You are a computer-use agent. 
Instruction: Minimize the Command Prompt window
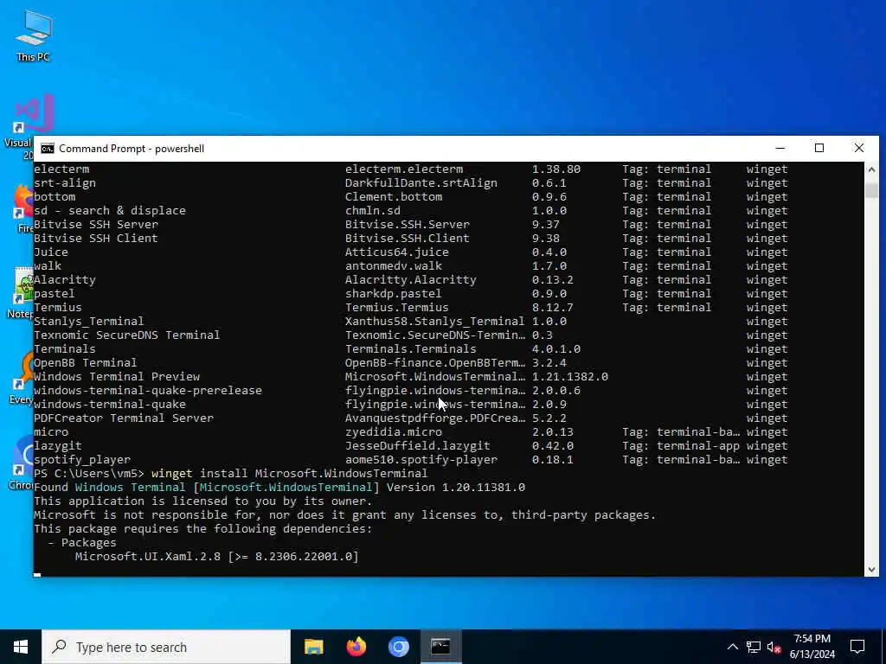point(780,148)
